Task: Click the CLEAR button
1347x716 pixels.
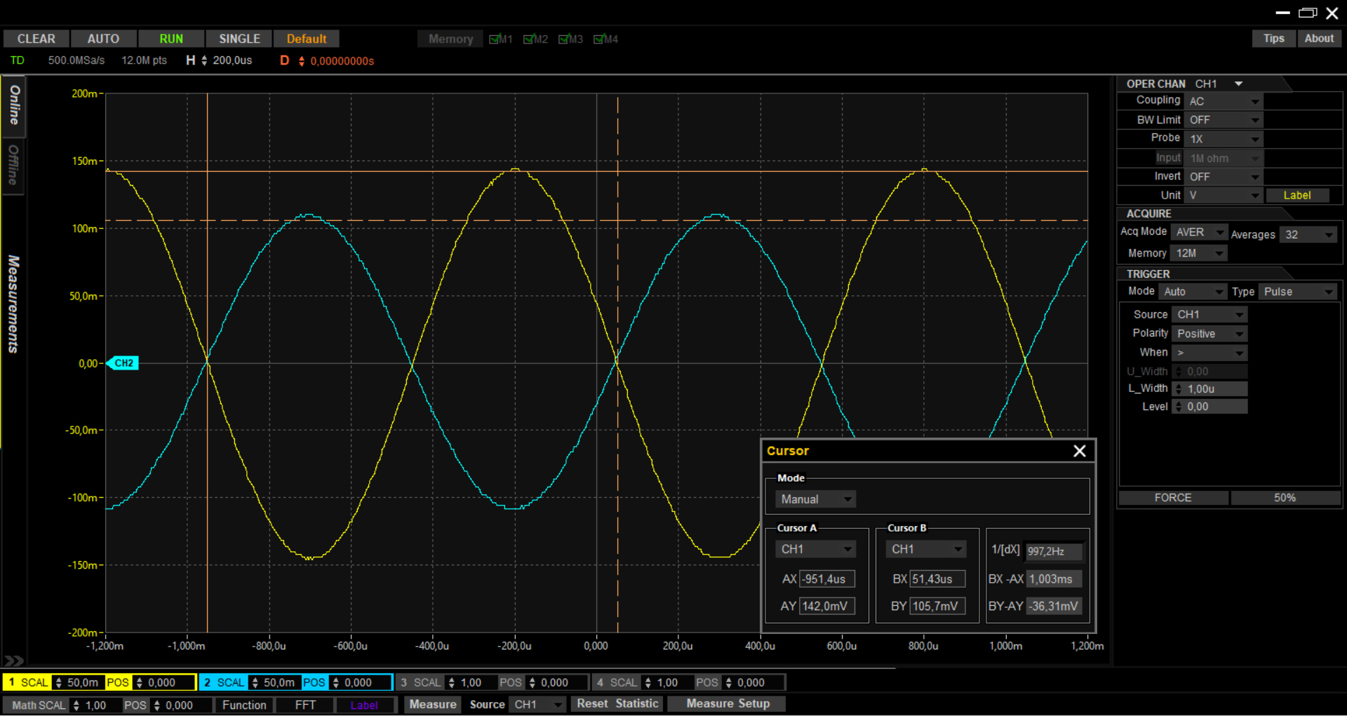Action: 36,39
